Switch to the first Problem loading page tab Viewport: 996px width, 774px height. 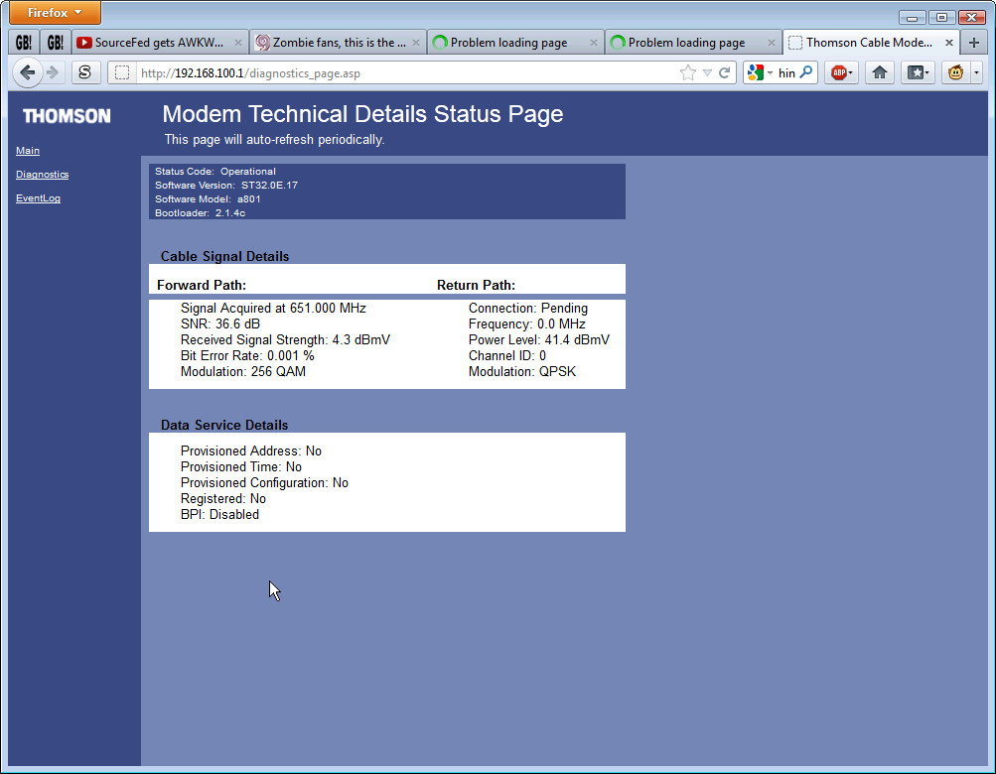click(514, 43)
